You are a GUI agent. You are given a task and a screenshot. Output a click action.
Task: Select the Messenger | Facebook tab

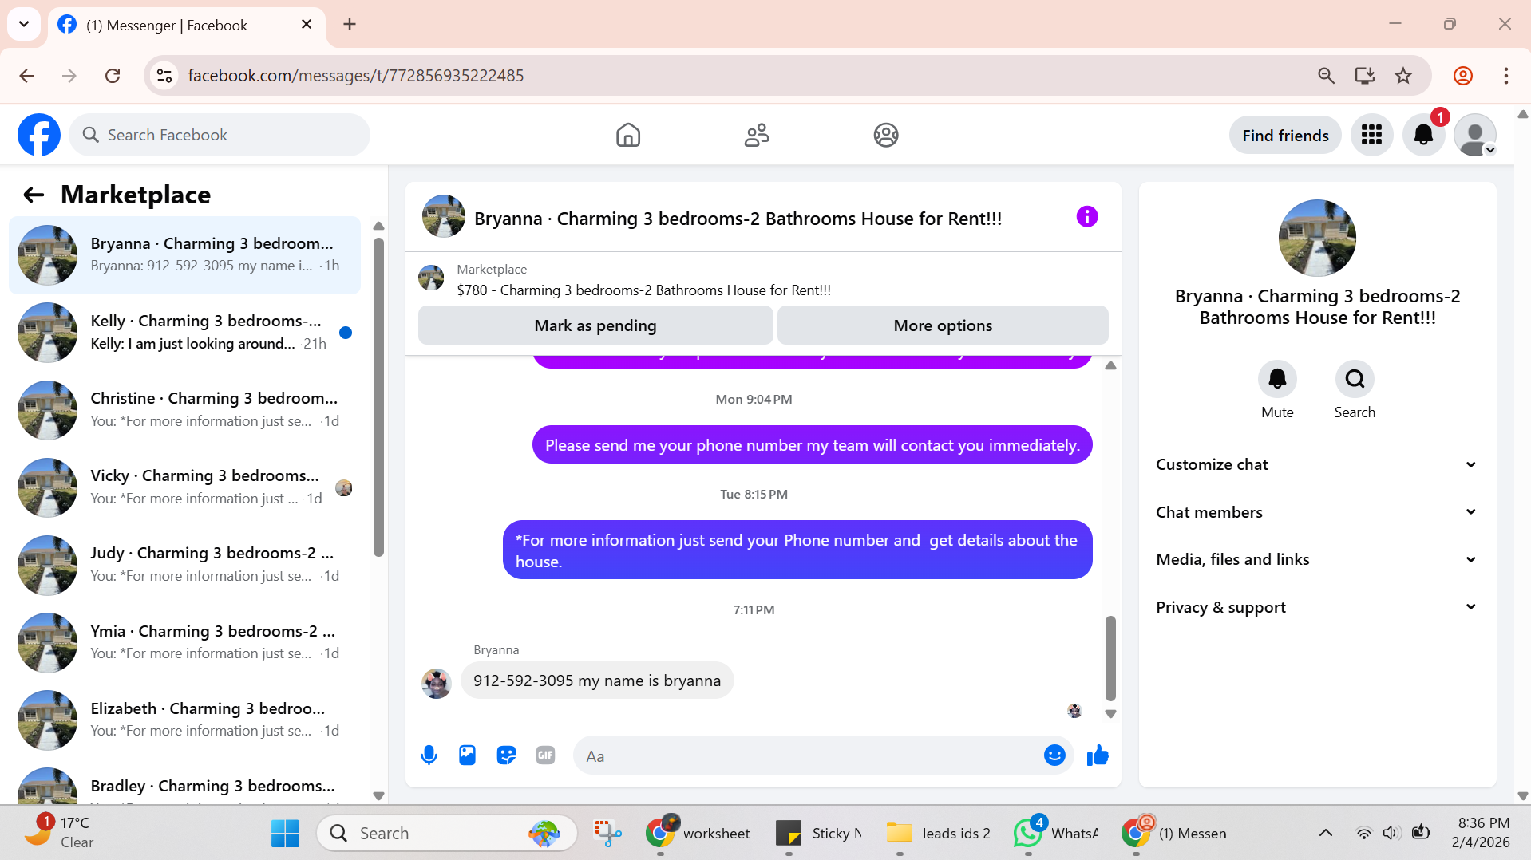188,25
